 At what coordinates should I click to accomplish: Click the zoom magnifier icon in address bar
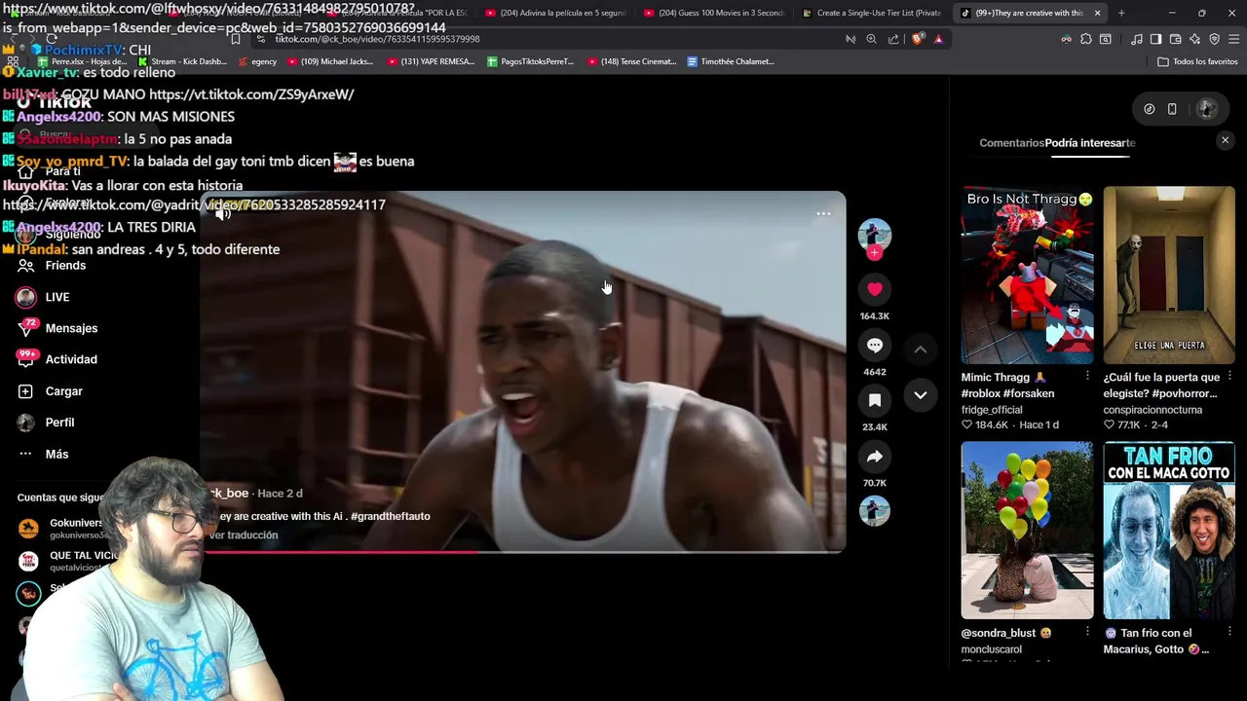click(871, 39)
